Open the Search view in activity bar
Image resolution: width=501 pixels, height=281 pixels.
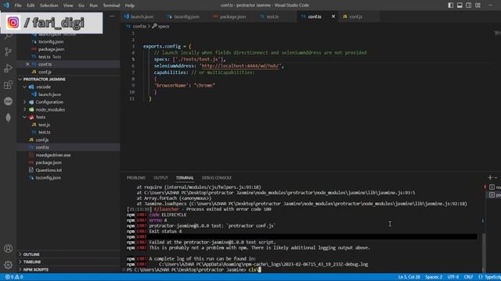tap(9, 36)
